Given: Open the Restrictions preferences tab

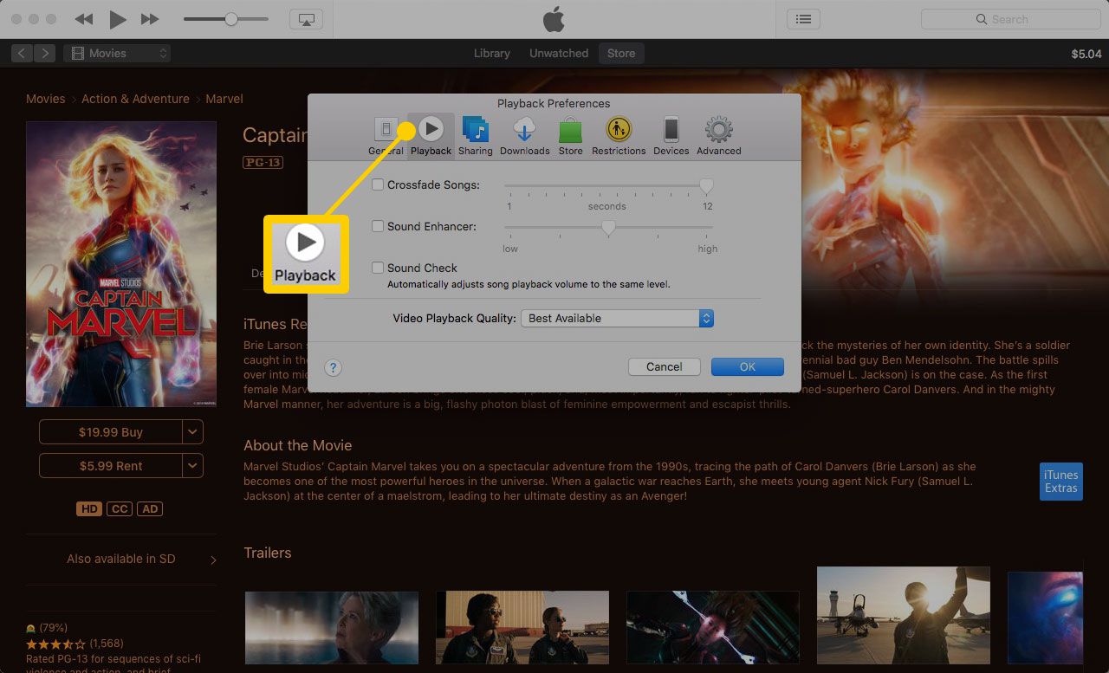Looking at the screenshot, I should click(x=619, y=136).
